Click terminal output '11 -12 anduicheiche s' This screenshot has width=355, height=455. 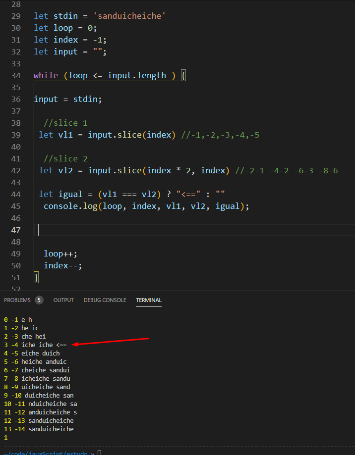click(41, 412)
